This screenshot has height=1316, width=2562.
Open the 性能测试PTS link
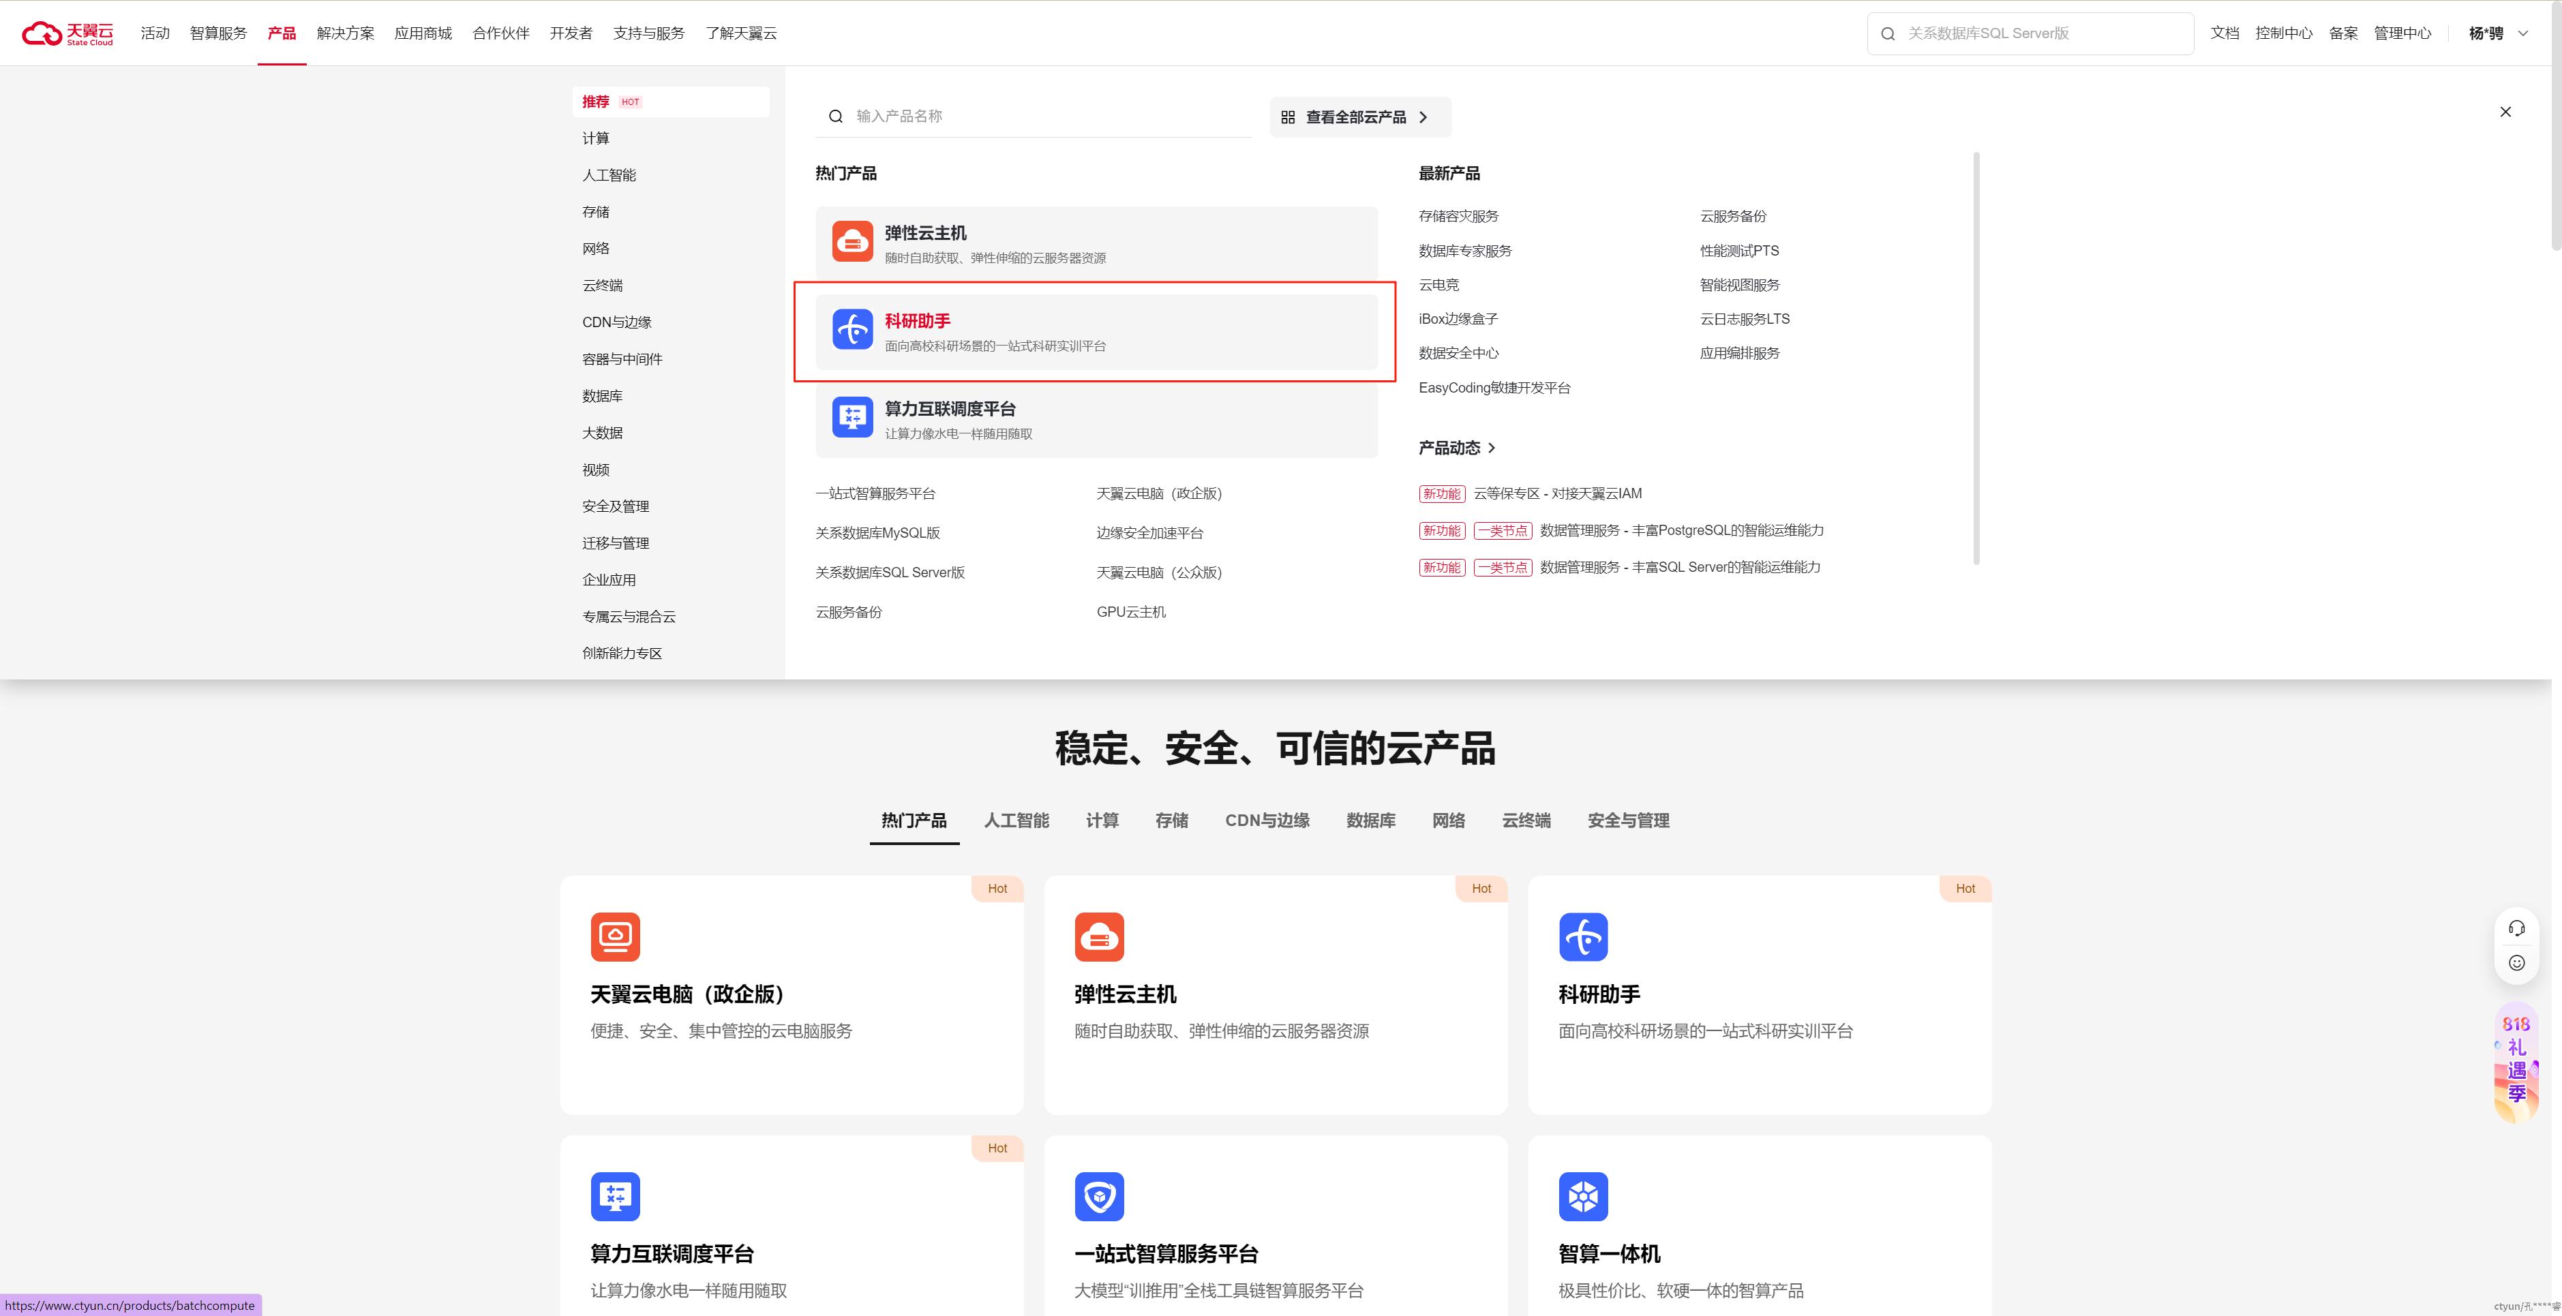click(x=1738, y=251)
